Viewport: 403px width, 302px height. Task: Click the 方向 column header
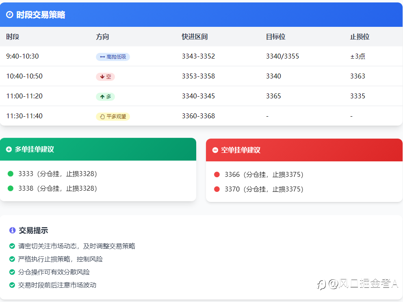click(x=102, y=37)
